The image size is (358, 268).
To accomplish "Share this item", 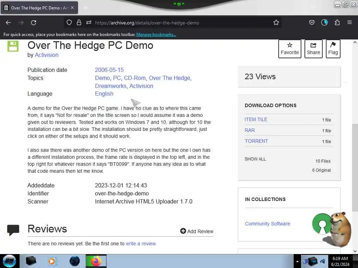I will point(314,49).
